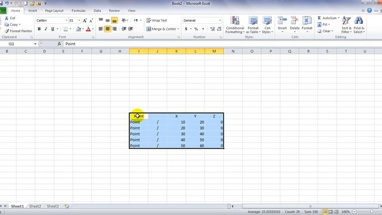This screenshot has height=215, width=382.
Task: Click the zoom out minus button
Action: click(355, 212)
